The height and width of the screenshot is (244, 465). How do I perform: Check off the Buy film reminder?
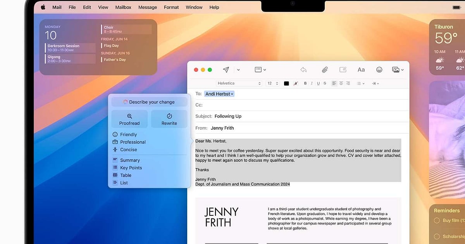pyautogui.click(x=436, y=220)
